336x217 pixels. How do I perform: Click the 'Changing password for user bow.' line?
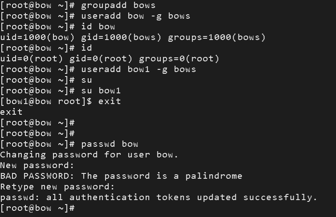[x=89, y=155]
